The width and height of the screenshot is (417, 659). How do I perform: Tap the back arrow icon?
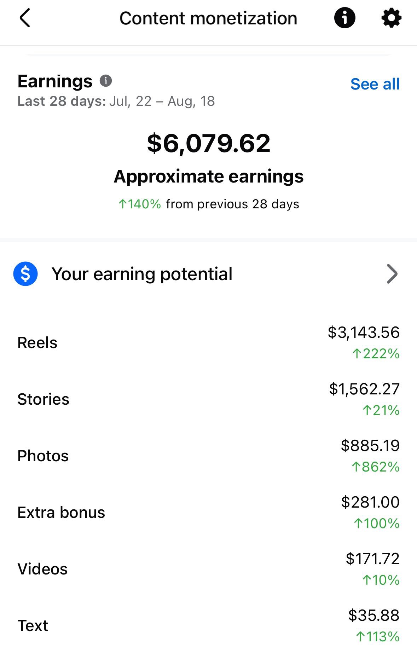point(25,18)
